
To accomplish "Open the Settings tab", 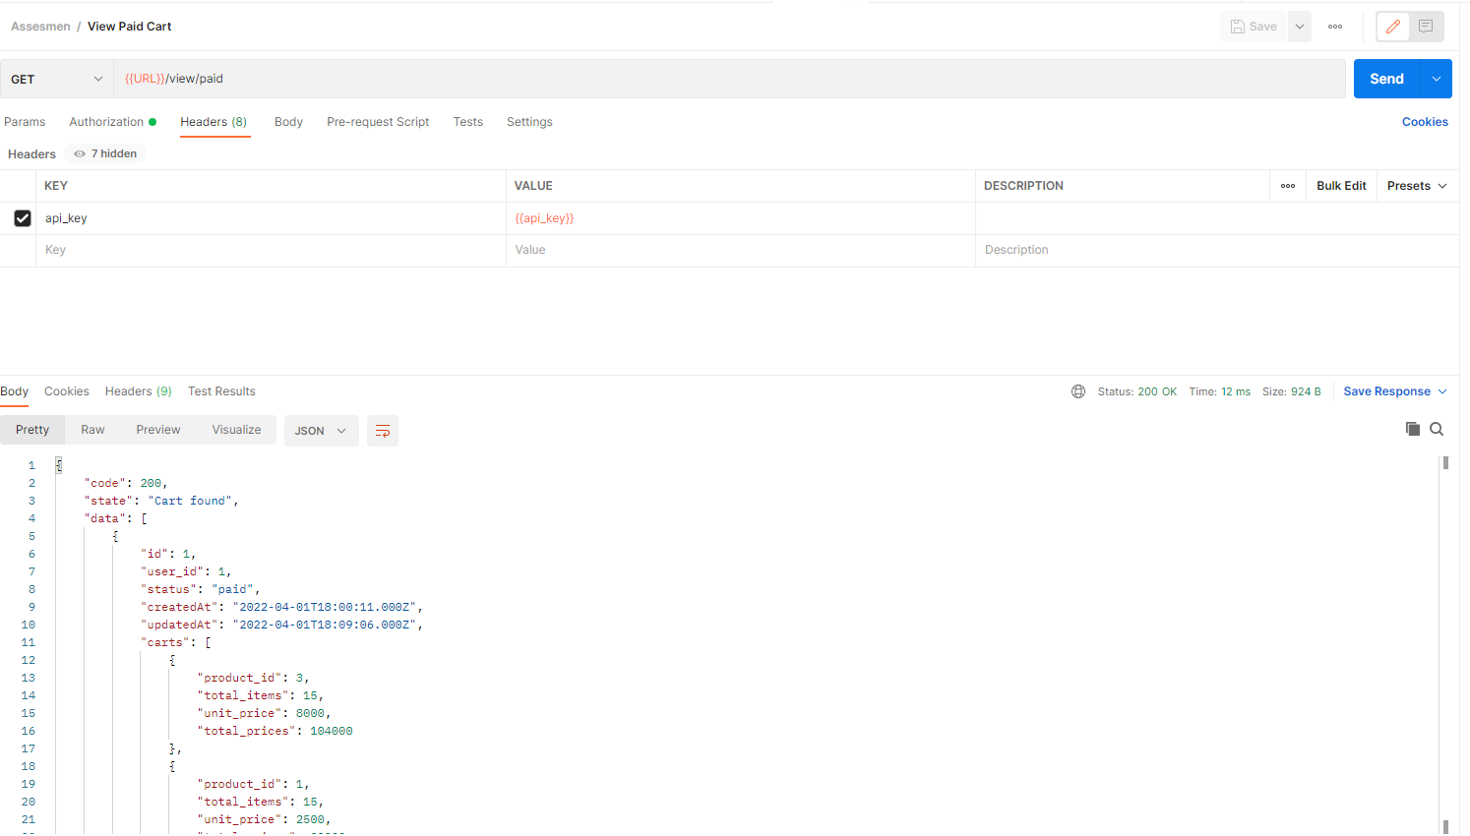I will tap(529, 122).
